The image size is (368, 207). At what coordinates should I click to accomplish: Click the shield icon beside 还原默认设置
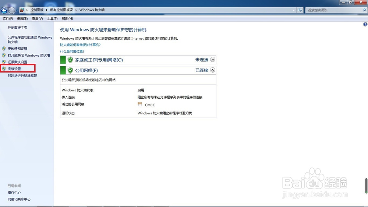point(4,62)
